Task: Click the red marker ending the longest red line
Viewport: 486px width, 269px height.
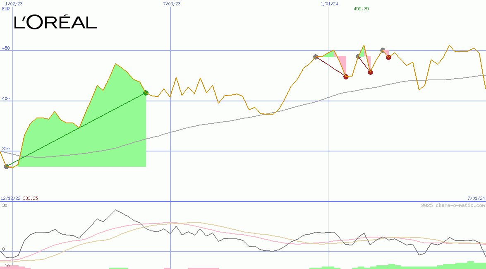Action: point(346,77)
